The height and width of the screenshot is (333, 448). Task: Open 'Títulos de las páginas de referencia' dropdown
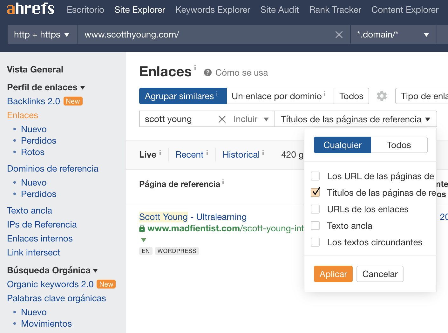pos(356,119)
